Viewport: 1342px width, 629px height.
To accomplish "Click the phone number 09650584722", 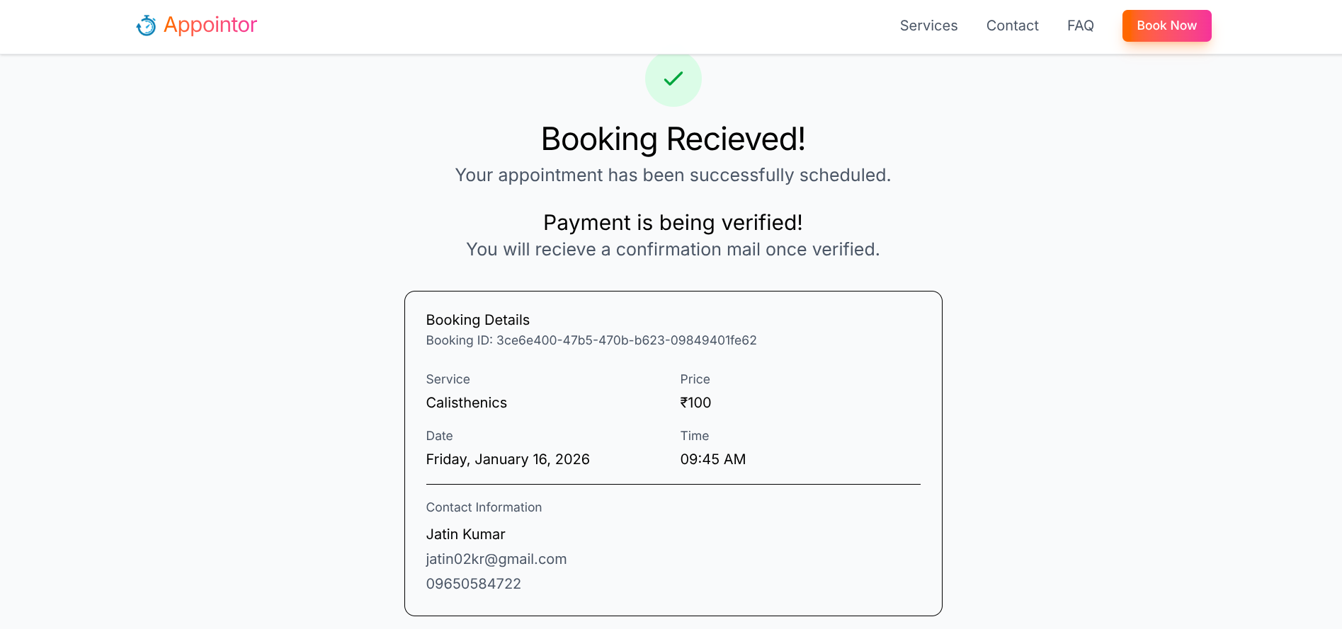I will coord(474,584).
